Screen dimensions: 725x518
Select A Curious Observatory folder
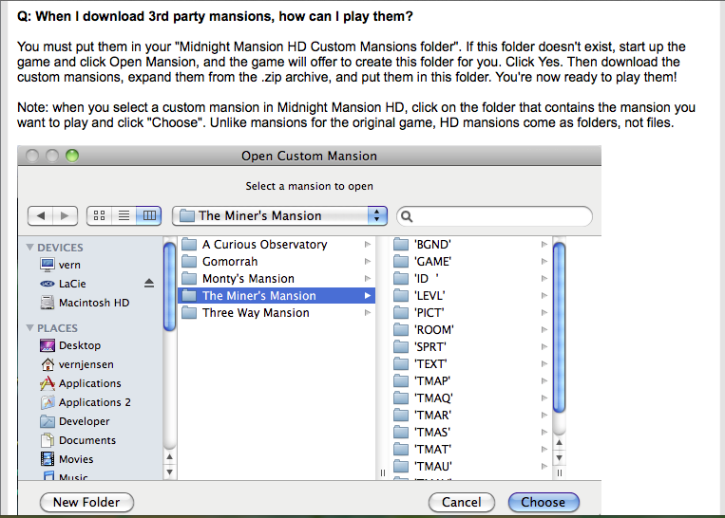[x=264, y=245]
